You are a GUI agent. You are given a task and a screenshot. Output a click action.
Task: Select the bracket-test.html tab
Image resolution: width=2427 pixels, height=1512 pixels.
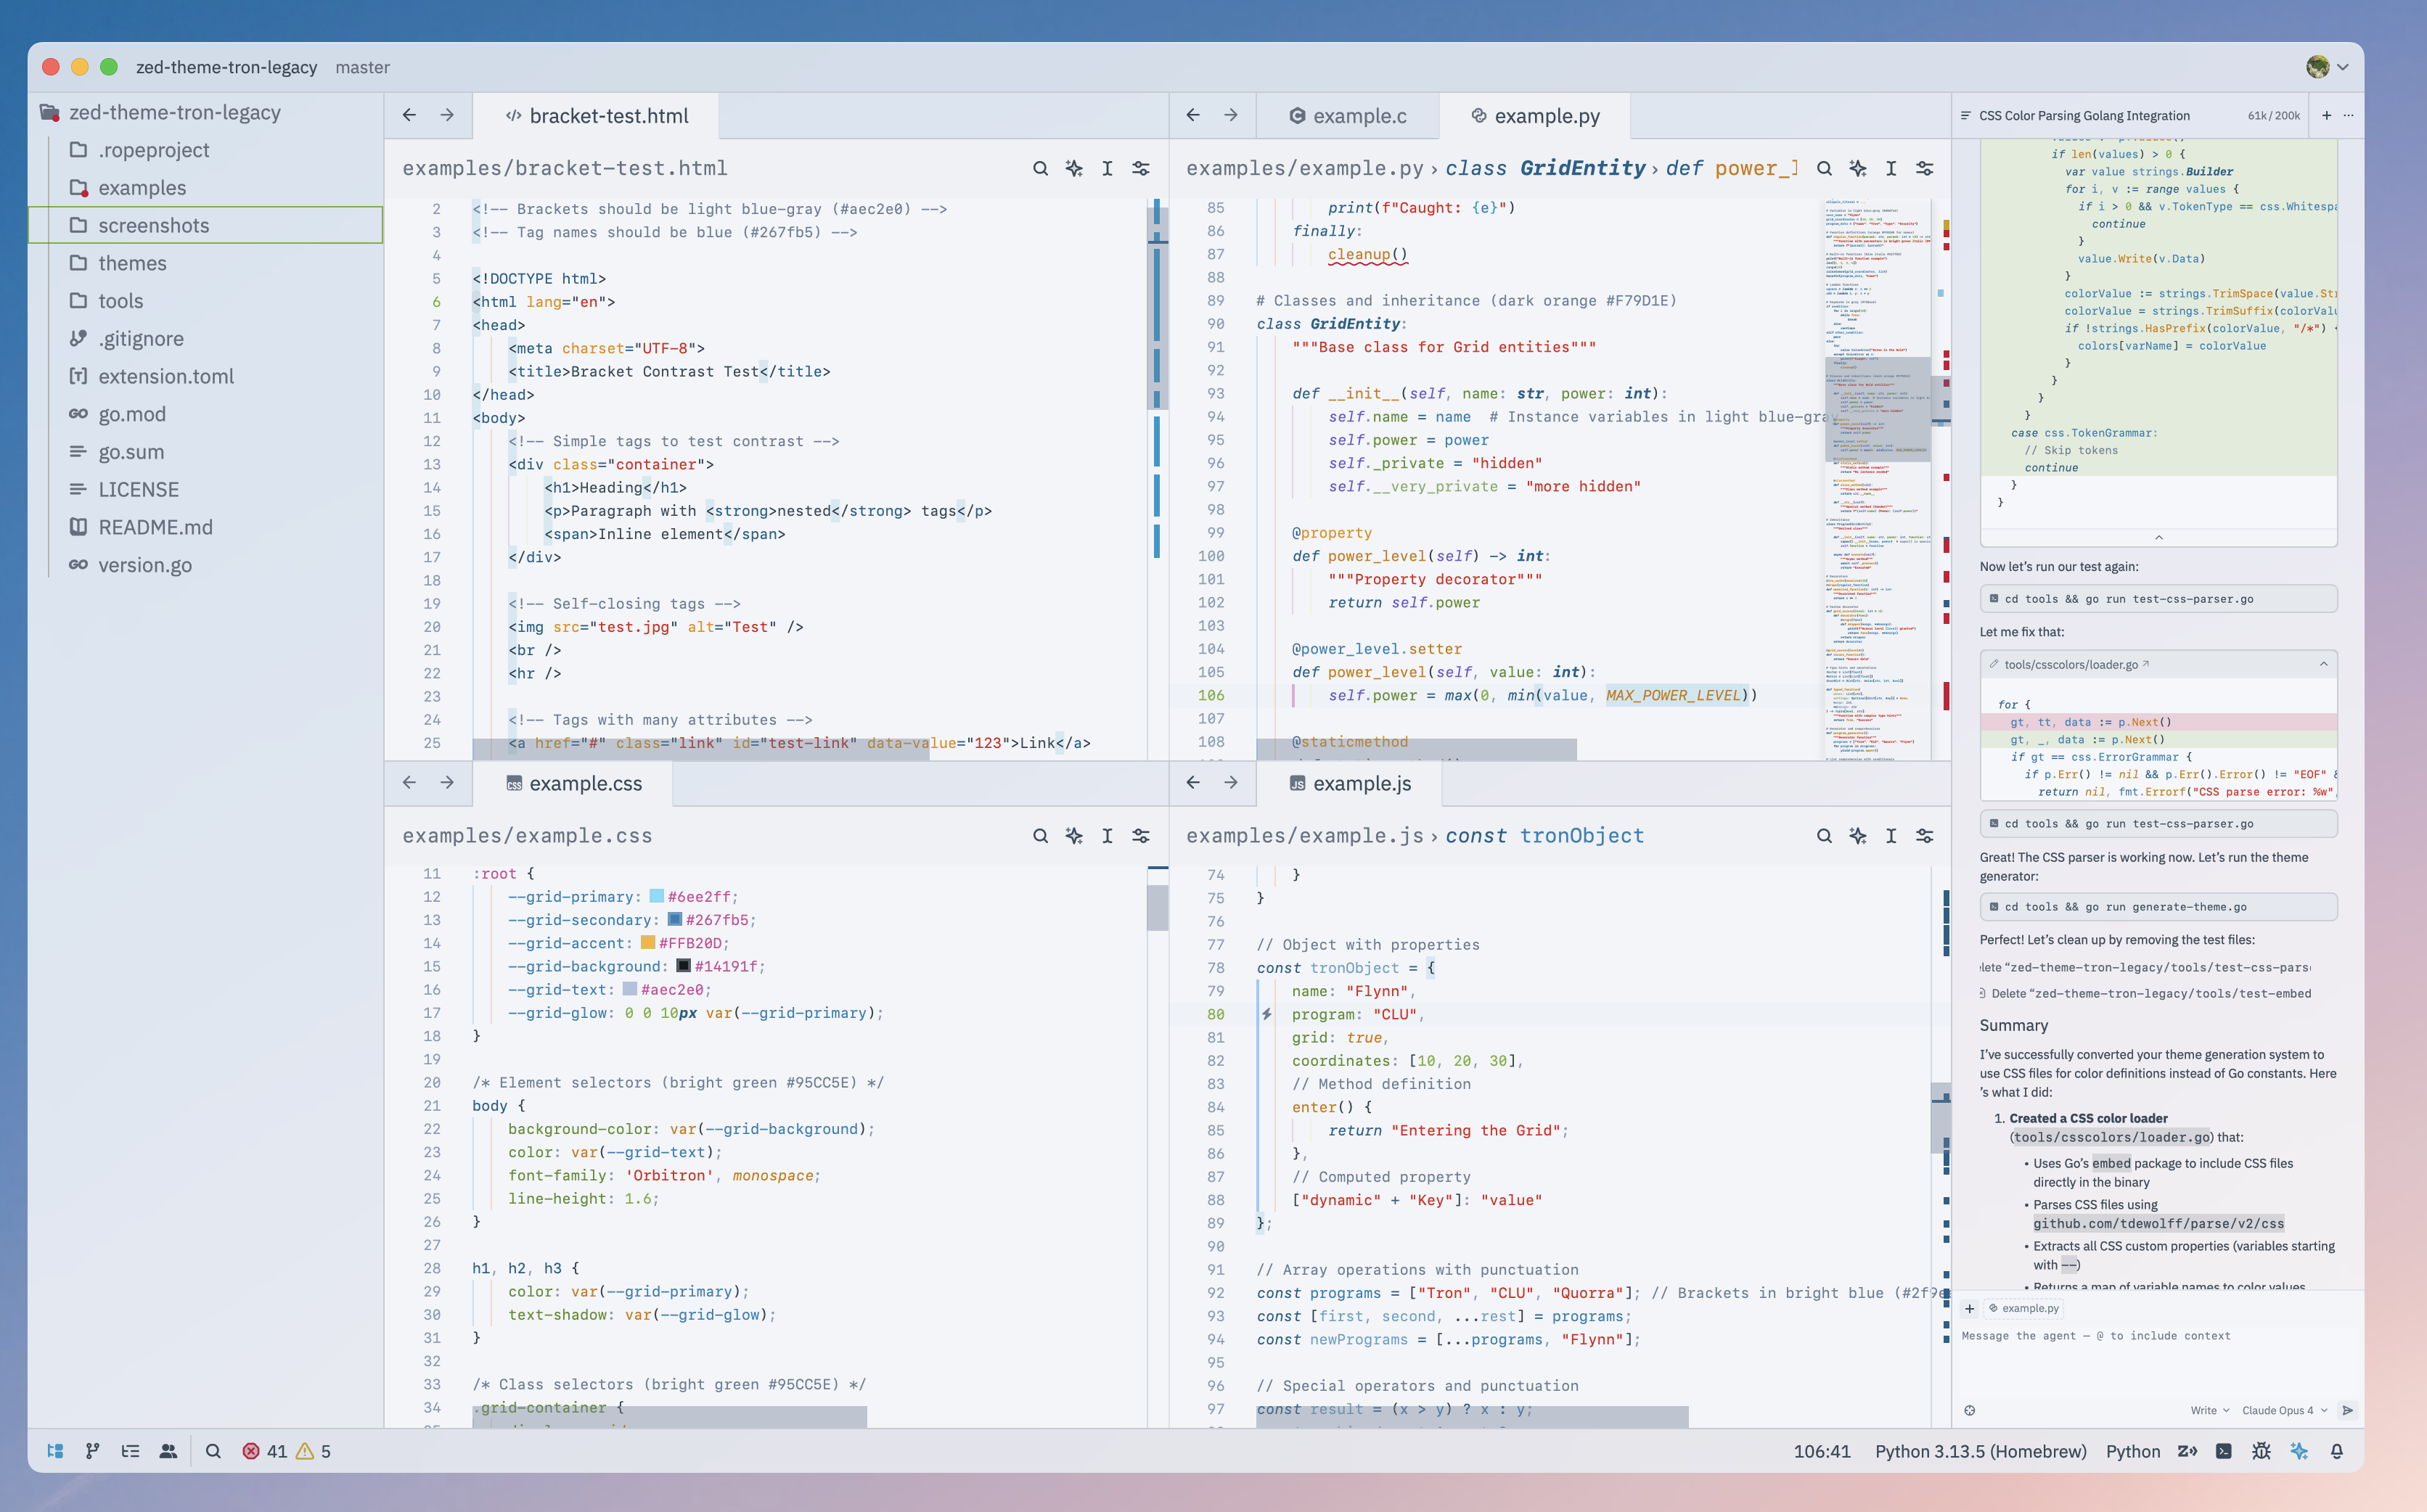coord(597,115)
